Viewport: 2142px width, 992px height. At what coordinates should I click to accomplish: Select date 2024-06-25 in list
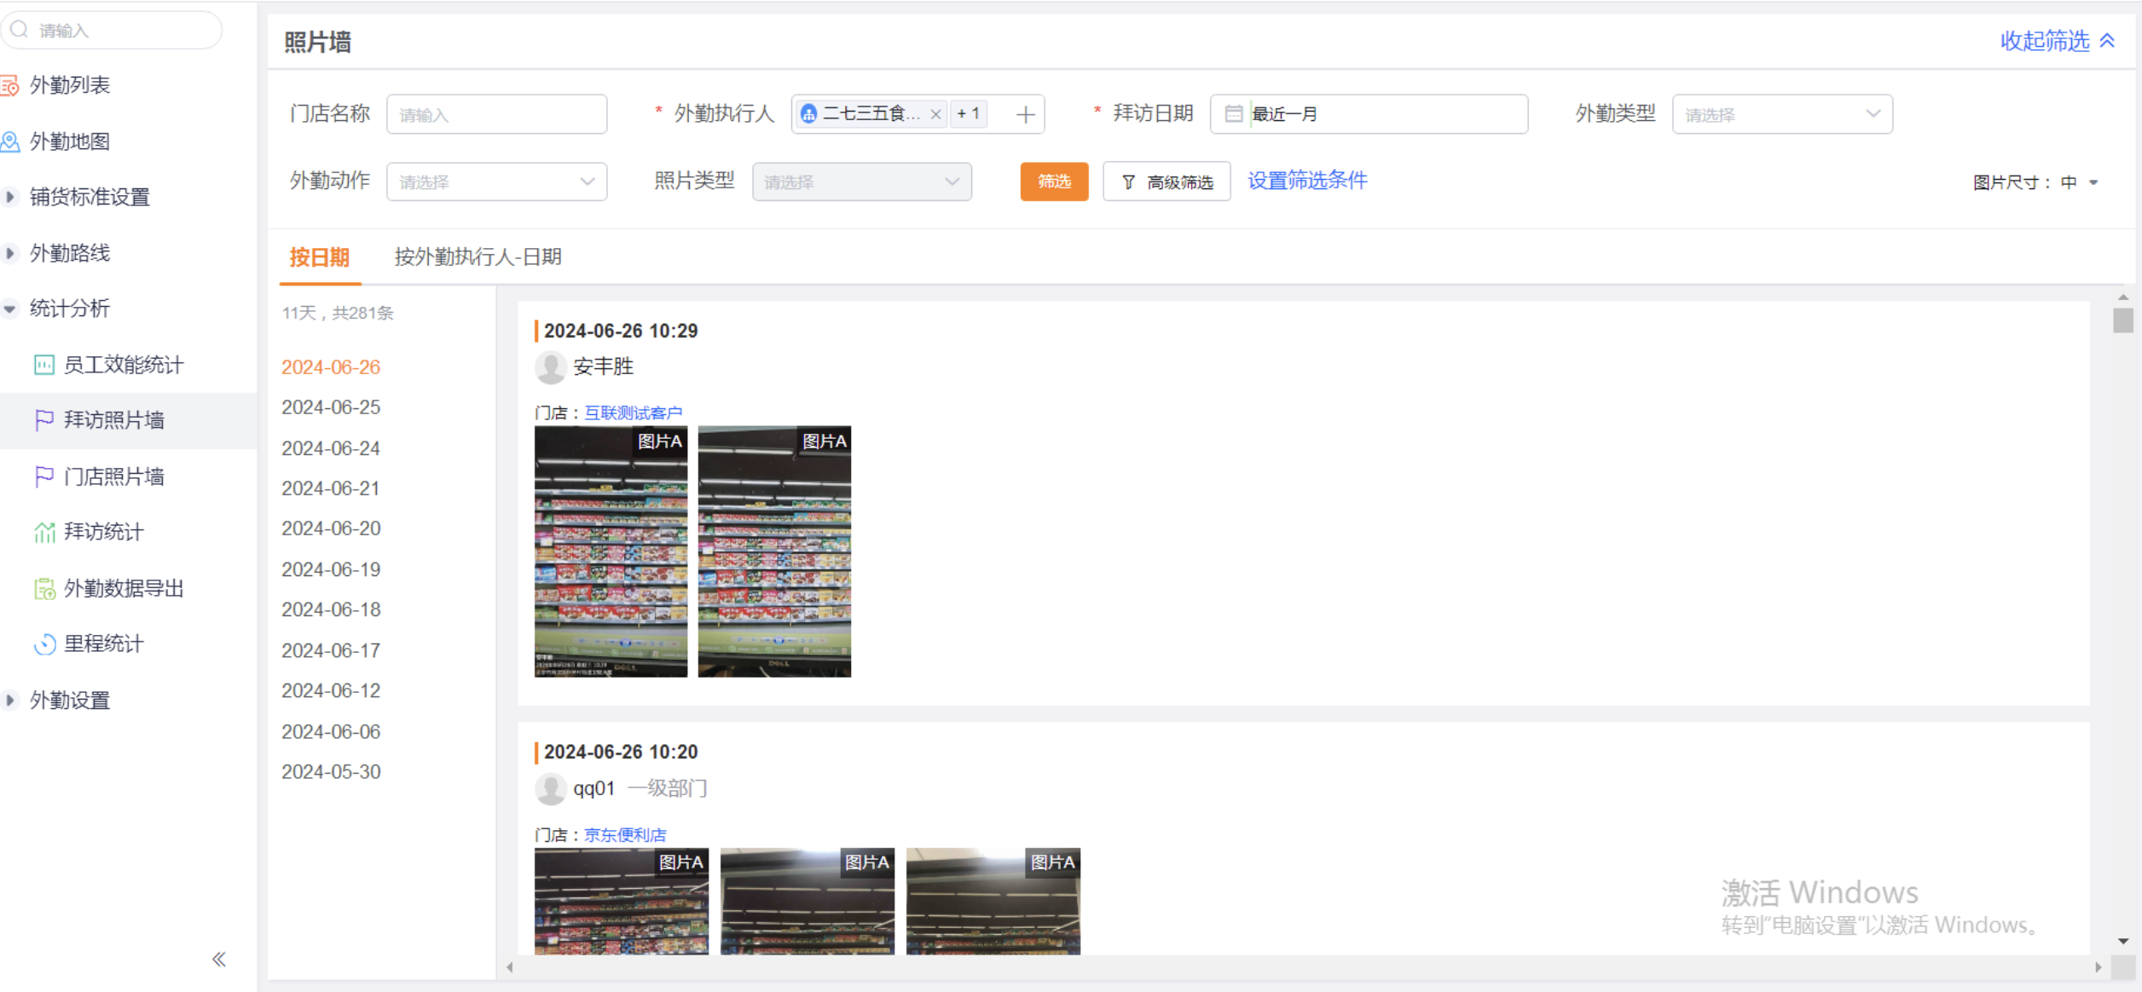[x=331, y=407]
